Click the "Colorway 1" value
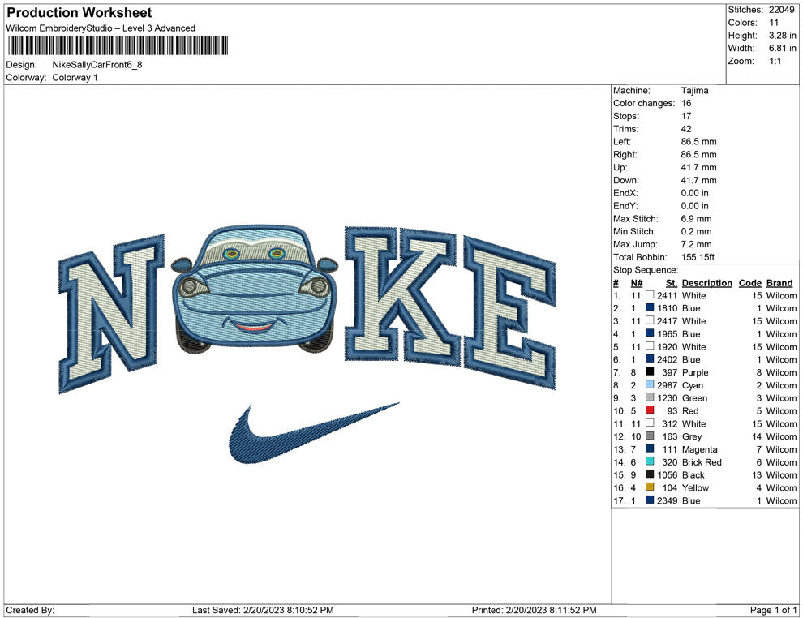The image size is (803, 618). tap(75, 78)
